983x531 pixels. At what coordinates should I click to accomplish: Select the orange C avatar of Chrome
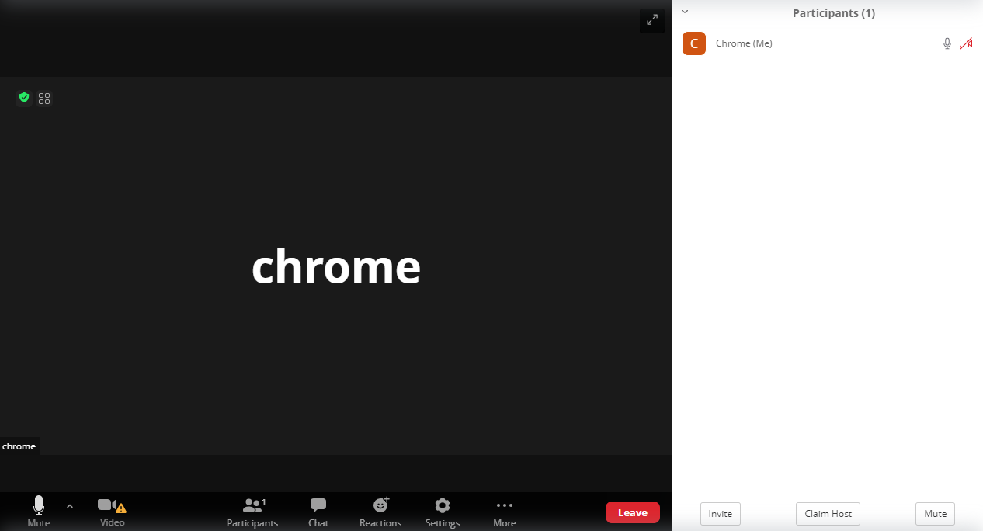[x=694, y=43]
